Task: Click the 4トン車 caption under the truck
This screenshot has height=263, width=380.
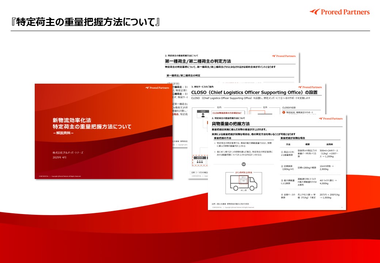Action: (244, 191)
